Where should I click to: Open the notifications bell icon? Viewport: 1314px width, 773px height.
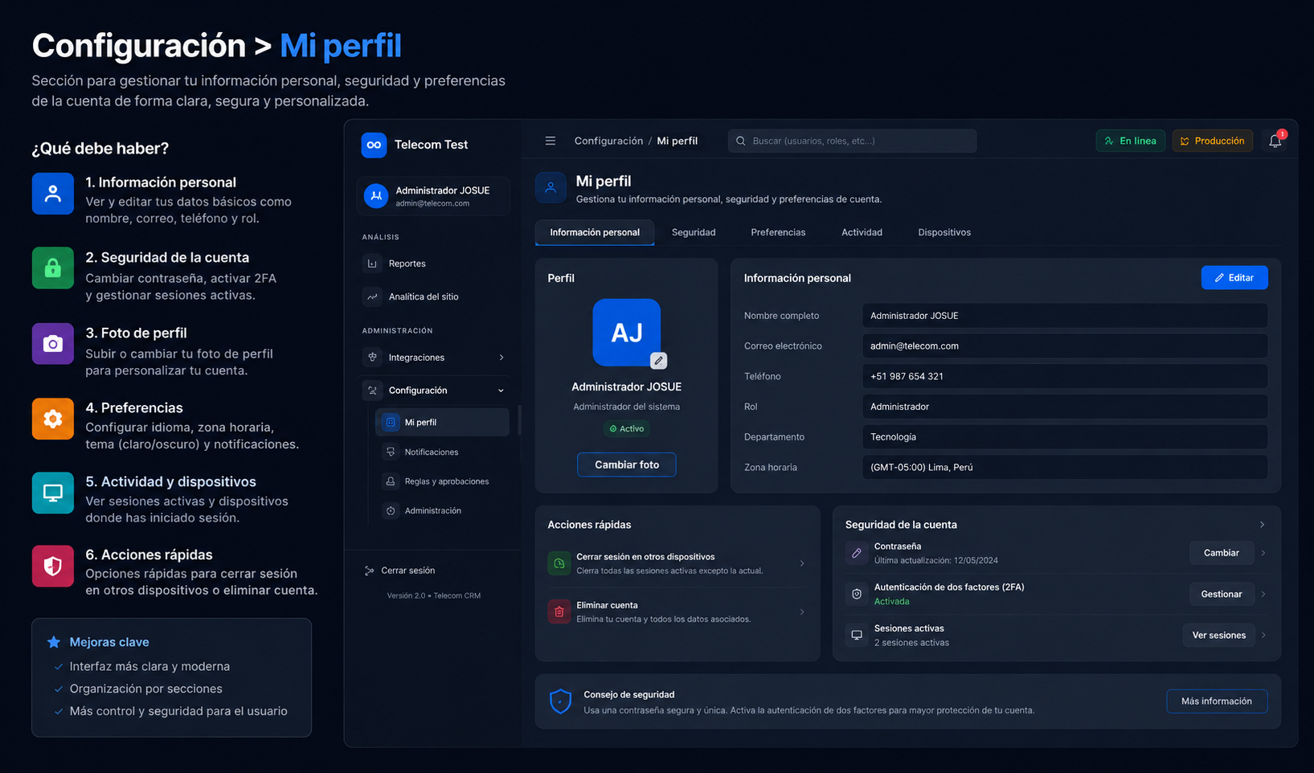click(x=1275, y=141)
